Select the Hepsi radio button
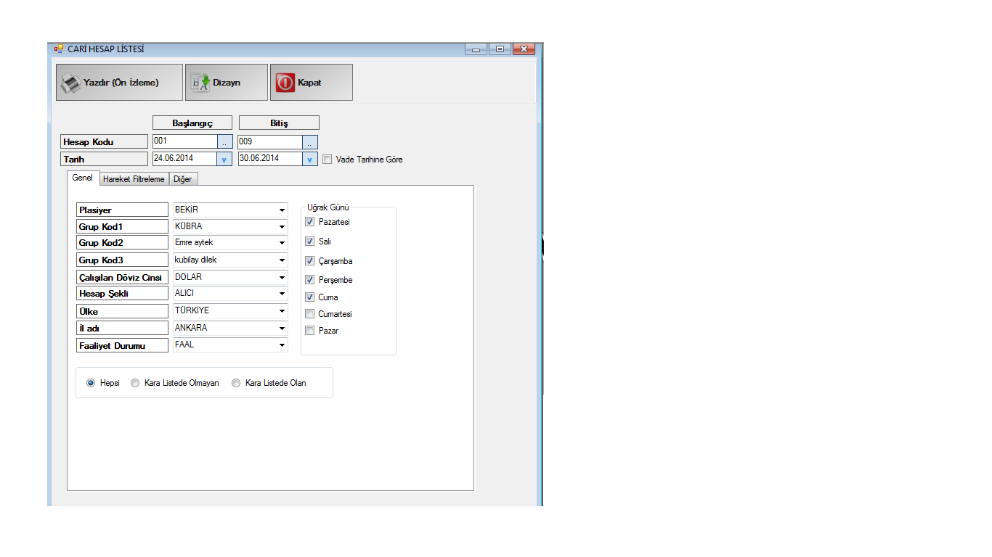992x557 pixels. click(91, 383)
